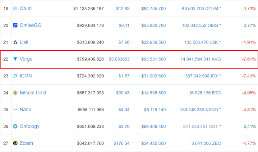Click the Zcash logo icon
Viewport: 258px width, 152px height.
(15, 143)
